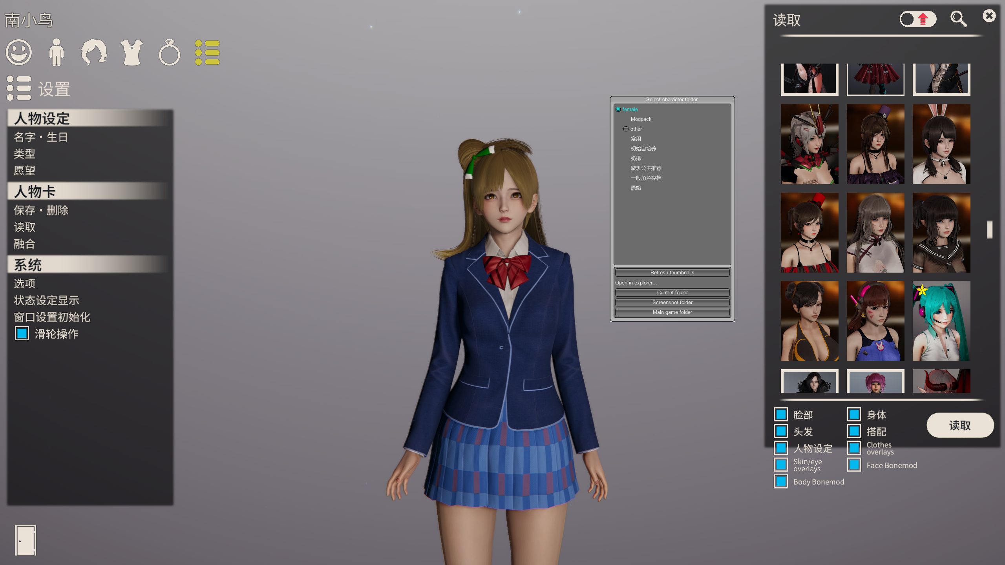Image resolution: width=1005 pixels, height=565 pixels.
Task: Expand the other folder node
Action: [626, 129]
